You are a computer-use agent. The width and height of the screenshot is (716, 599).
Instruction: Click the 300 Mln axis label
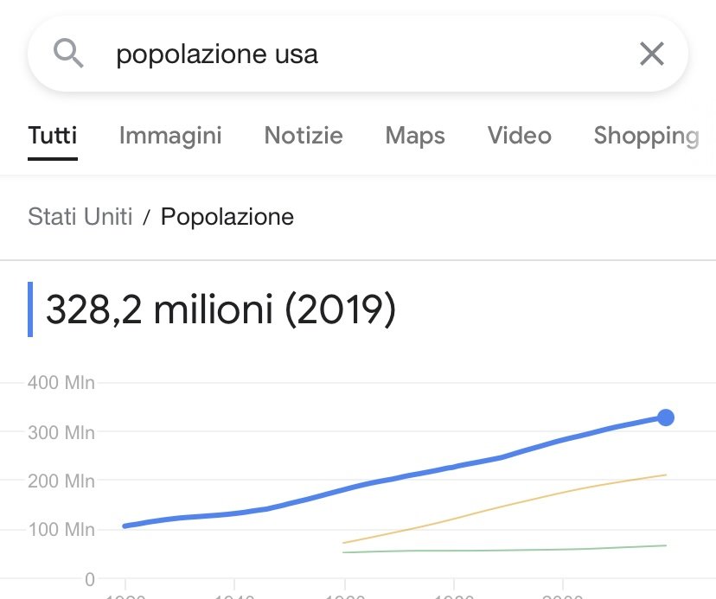[x=61, y=431]
